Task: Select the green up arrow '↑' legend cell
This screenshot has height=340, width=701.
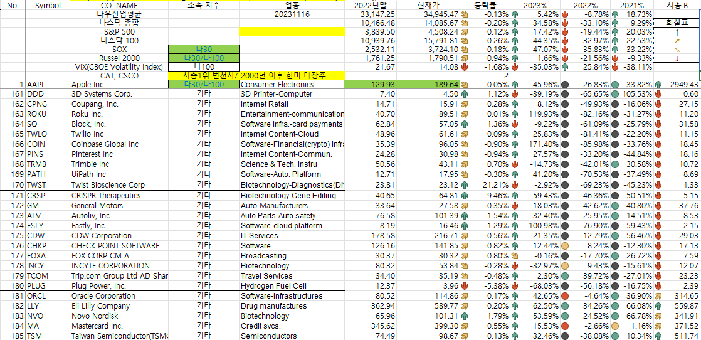Action: point(677,32)
